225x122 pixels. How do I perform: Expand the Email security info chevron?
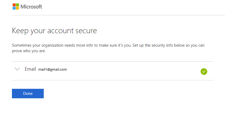pos(17,69)
